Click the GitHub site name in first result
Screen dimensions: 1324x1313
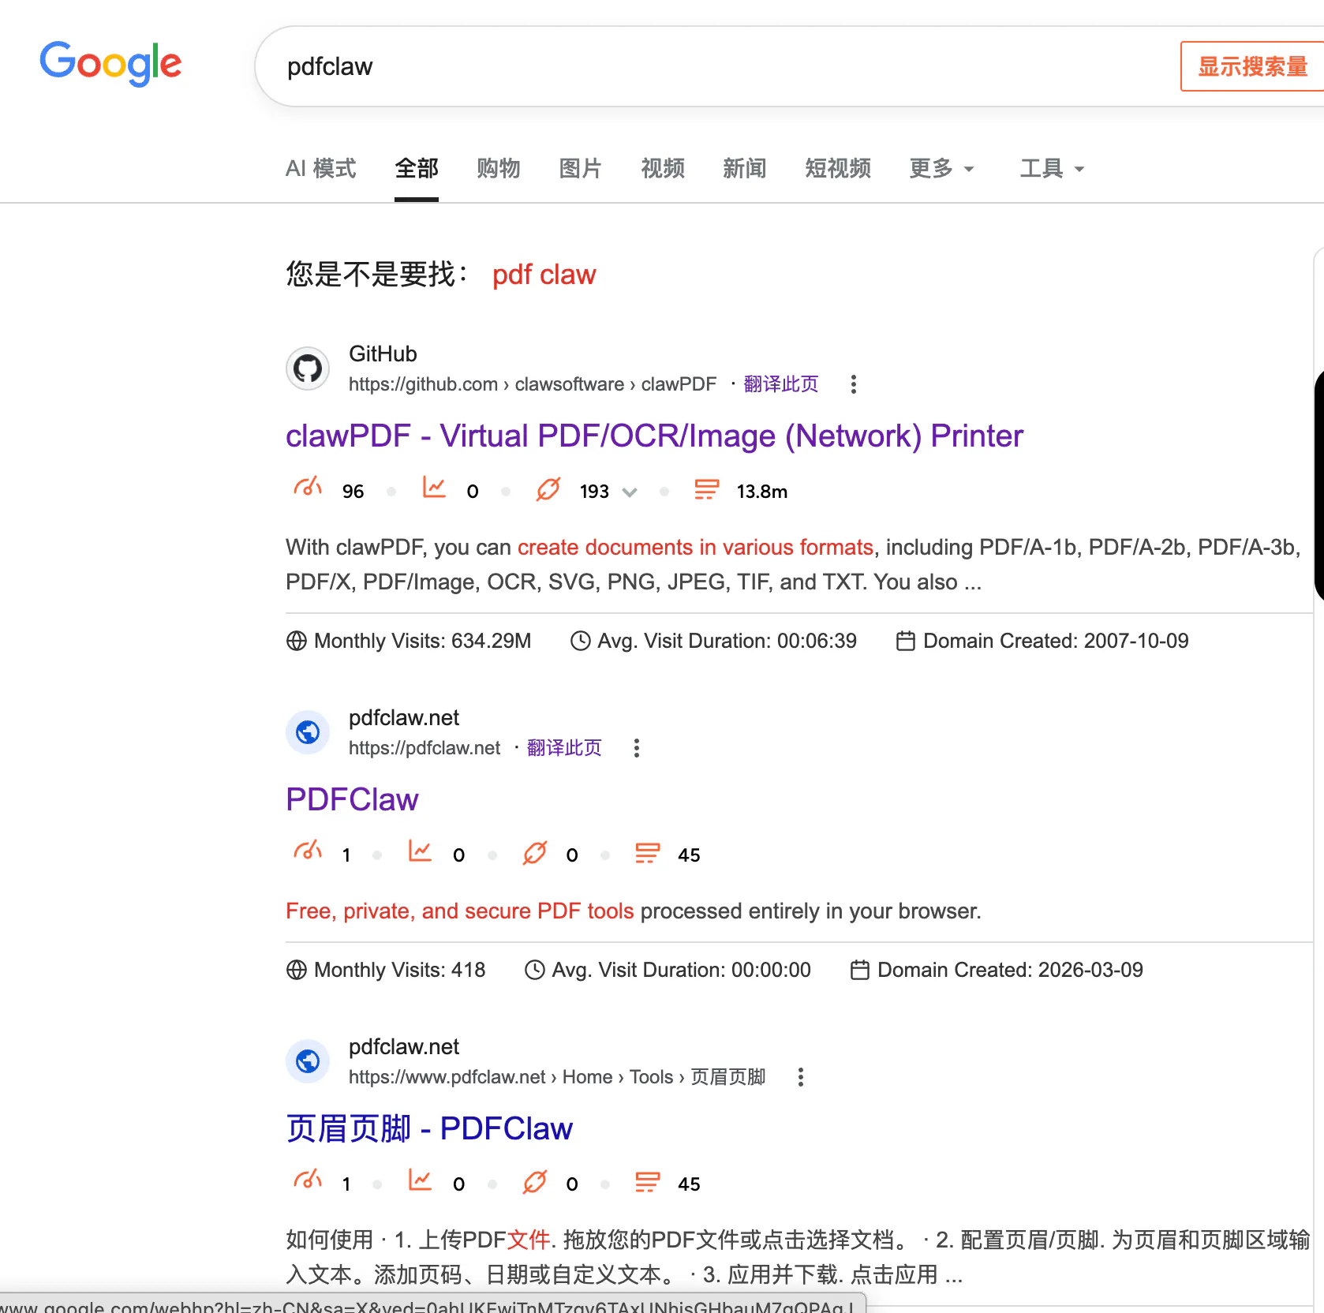tap(383, 353)
